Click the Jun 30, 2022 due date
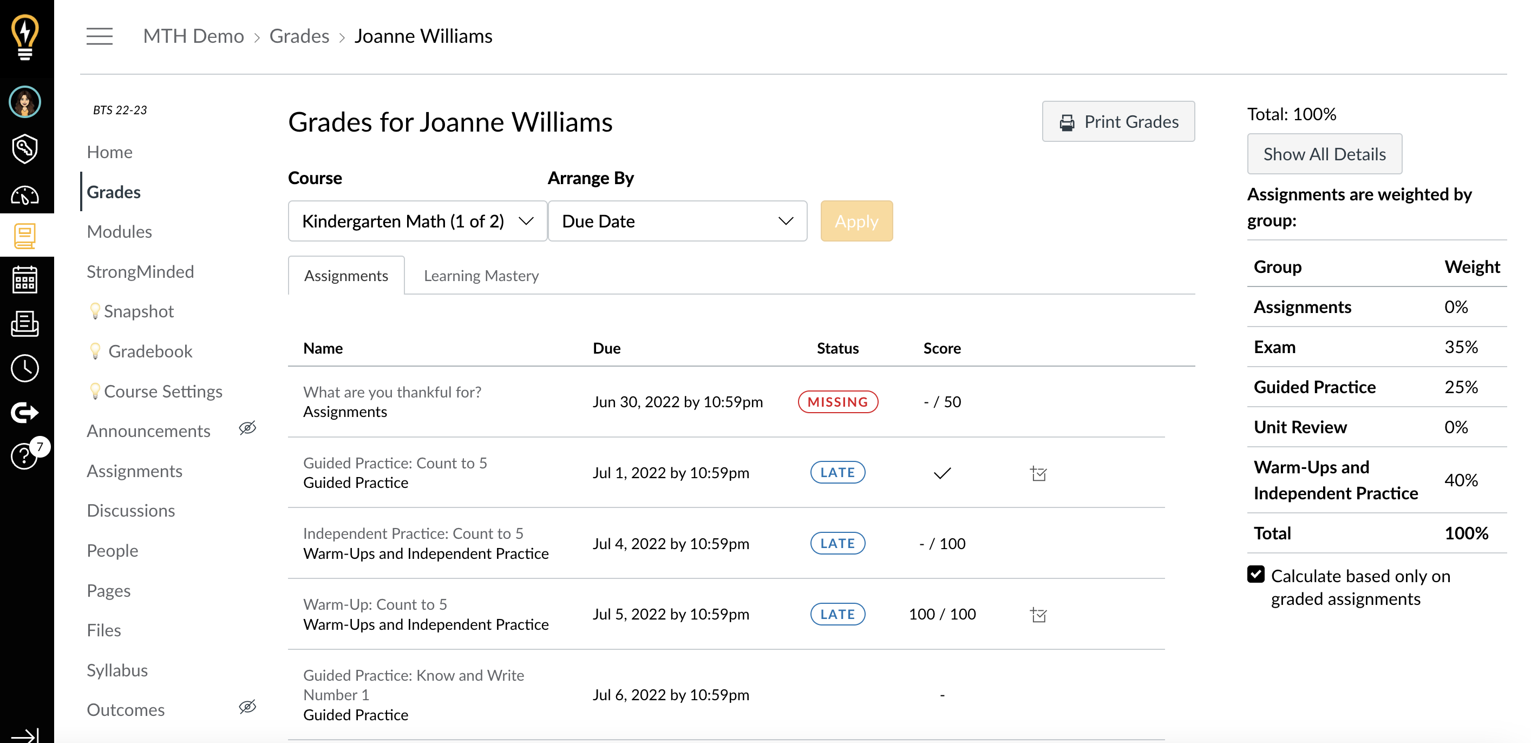The image size is (1531, 743). [678, 402]
